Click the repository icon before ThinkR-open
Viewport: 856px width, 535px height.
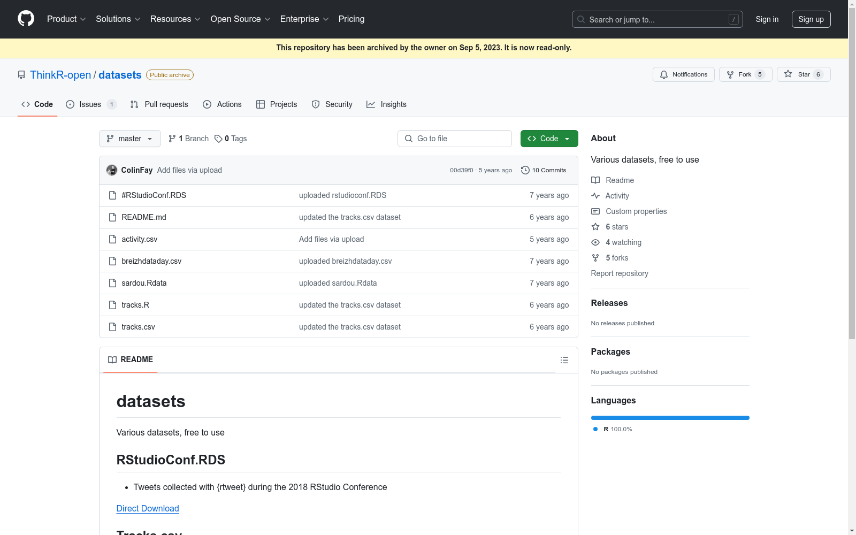point(21,75)
